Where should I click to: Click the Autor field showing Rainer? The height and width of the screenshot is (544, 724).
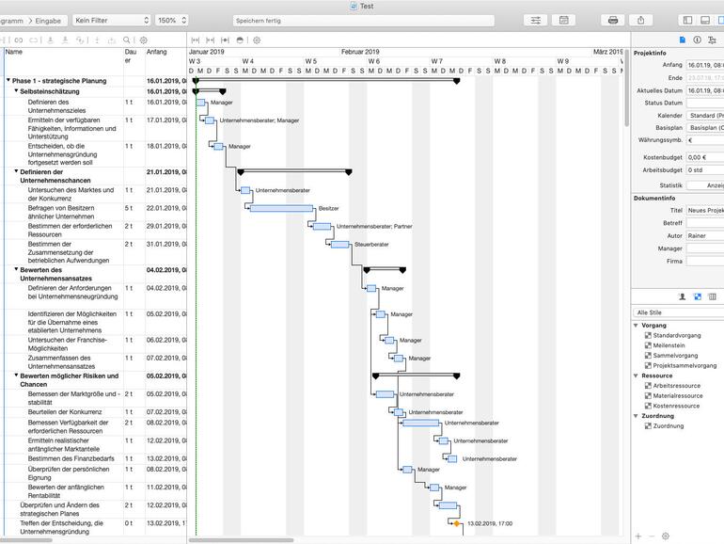705,235
